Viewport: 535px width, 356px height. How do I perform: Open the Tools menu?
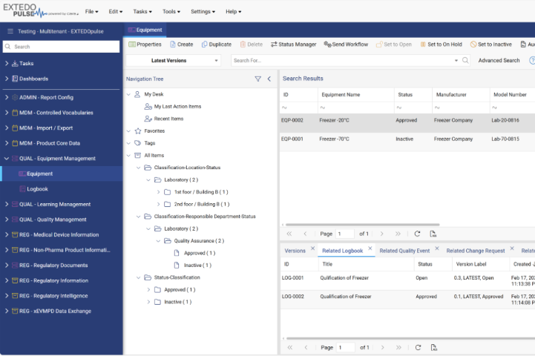(x=171, y=11)
